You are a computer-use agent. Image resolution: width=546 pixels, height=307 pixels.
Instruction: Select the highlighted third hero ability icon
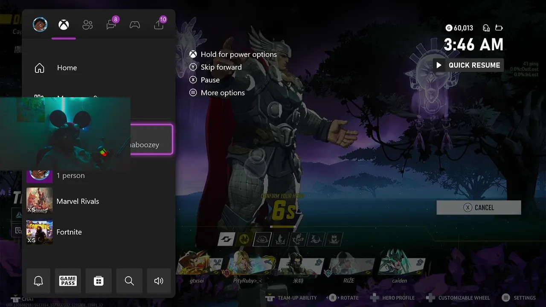[x=262, y=240]
